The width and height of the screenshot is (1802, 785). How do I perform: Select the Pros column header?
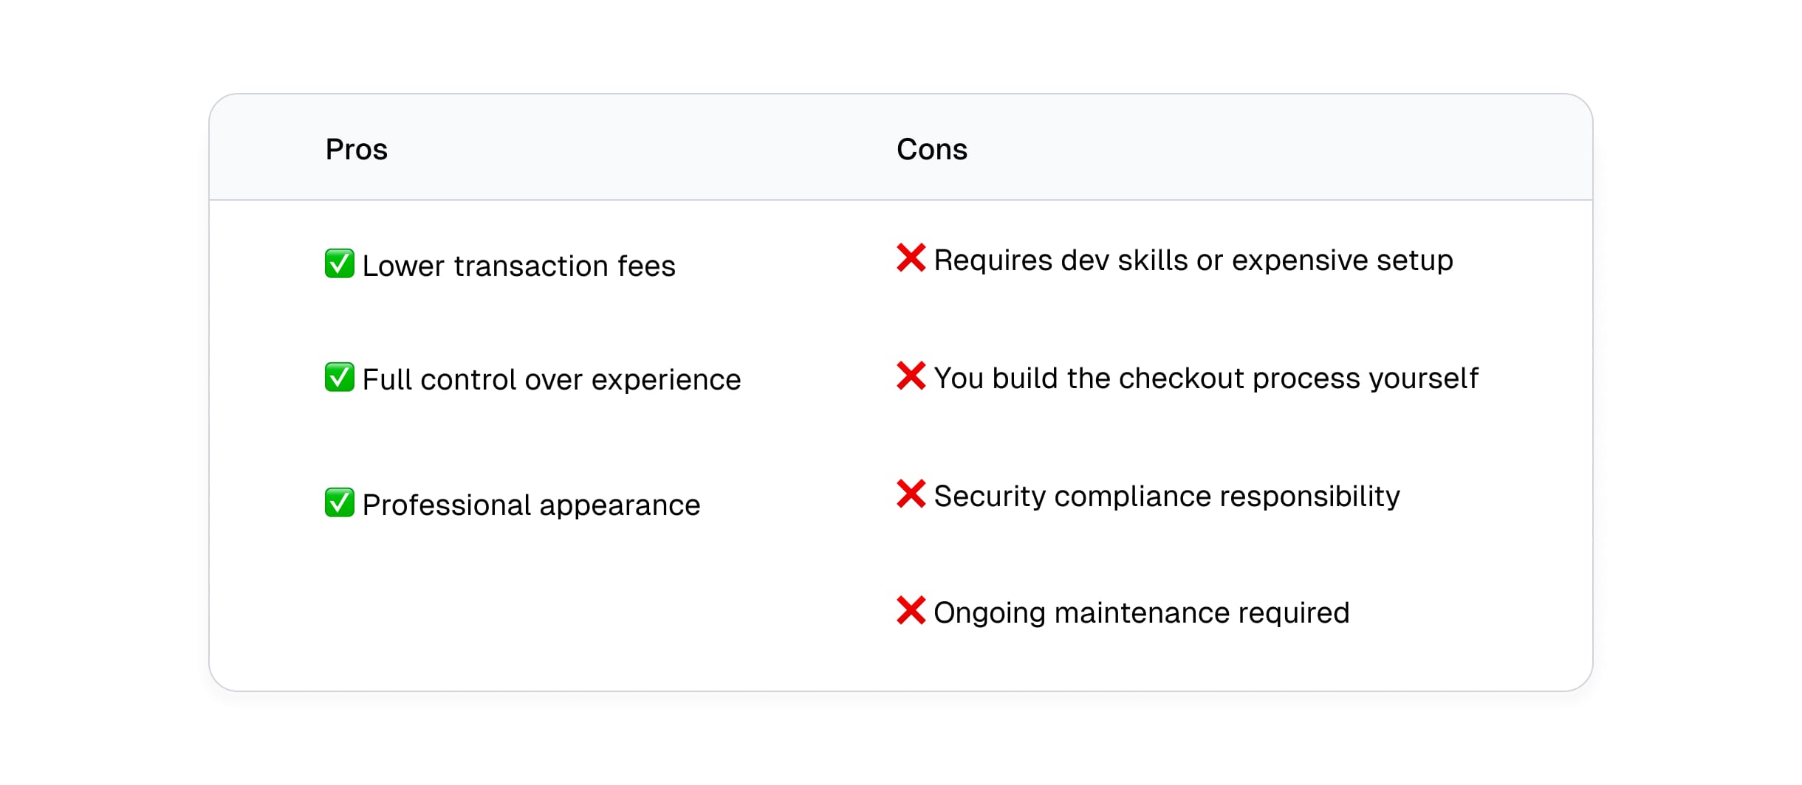[357, 149]
